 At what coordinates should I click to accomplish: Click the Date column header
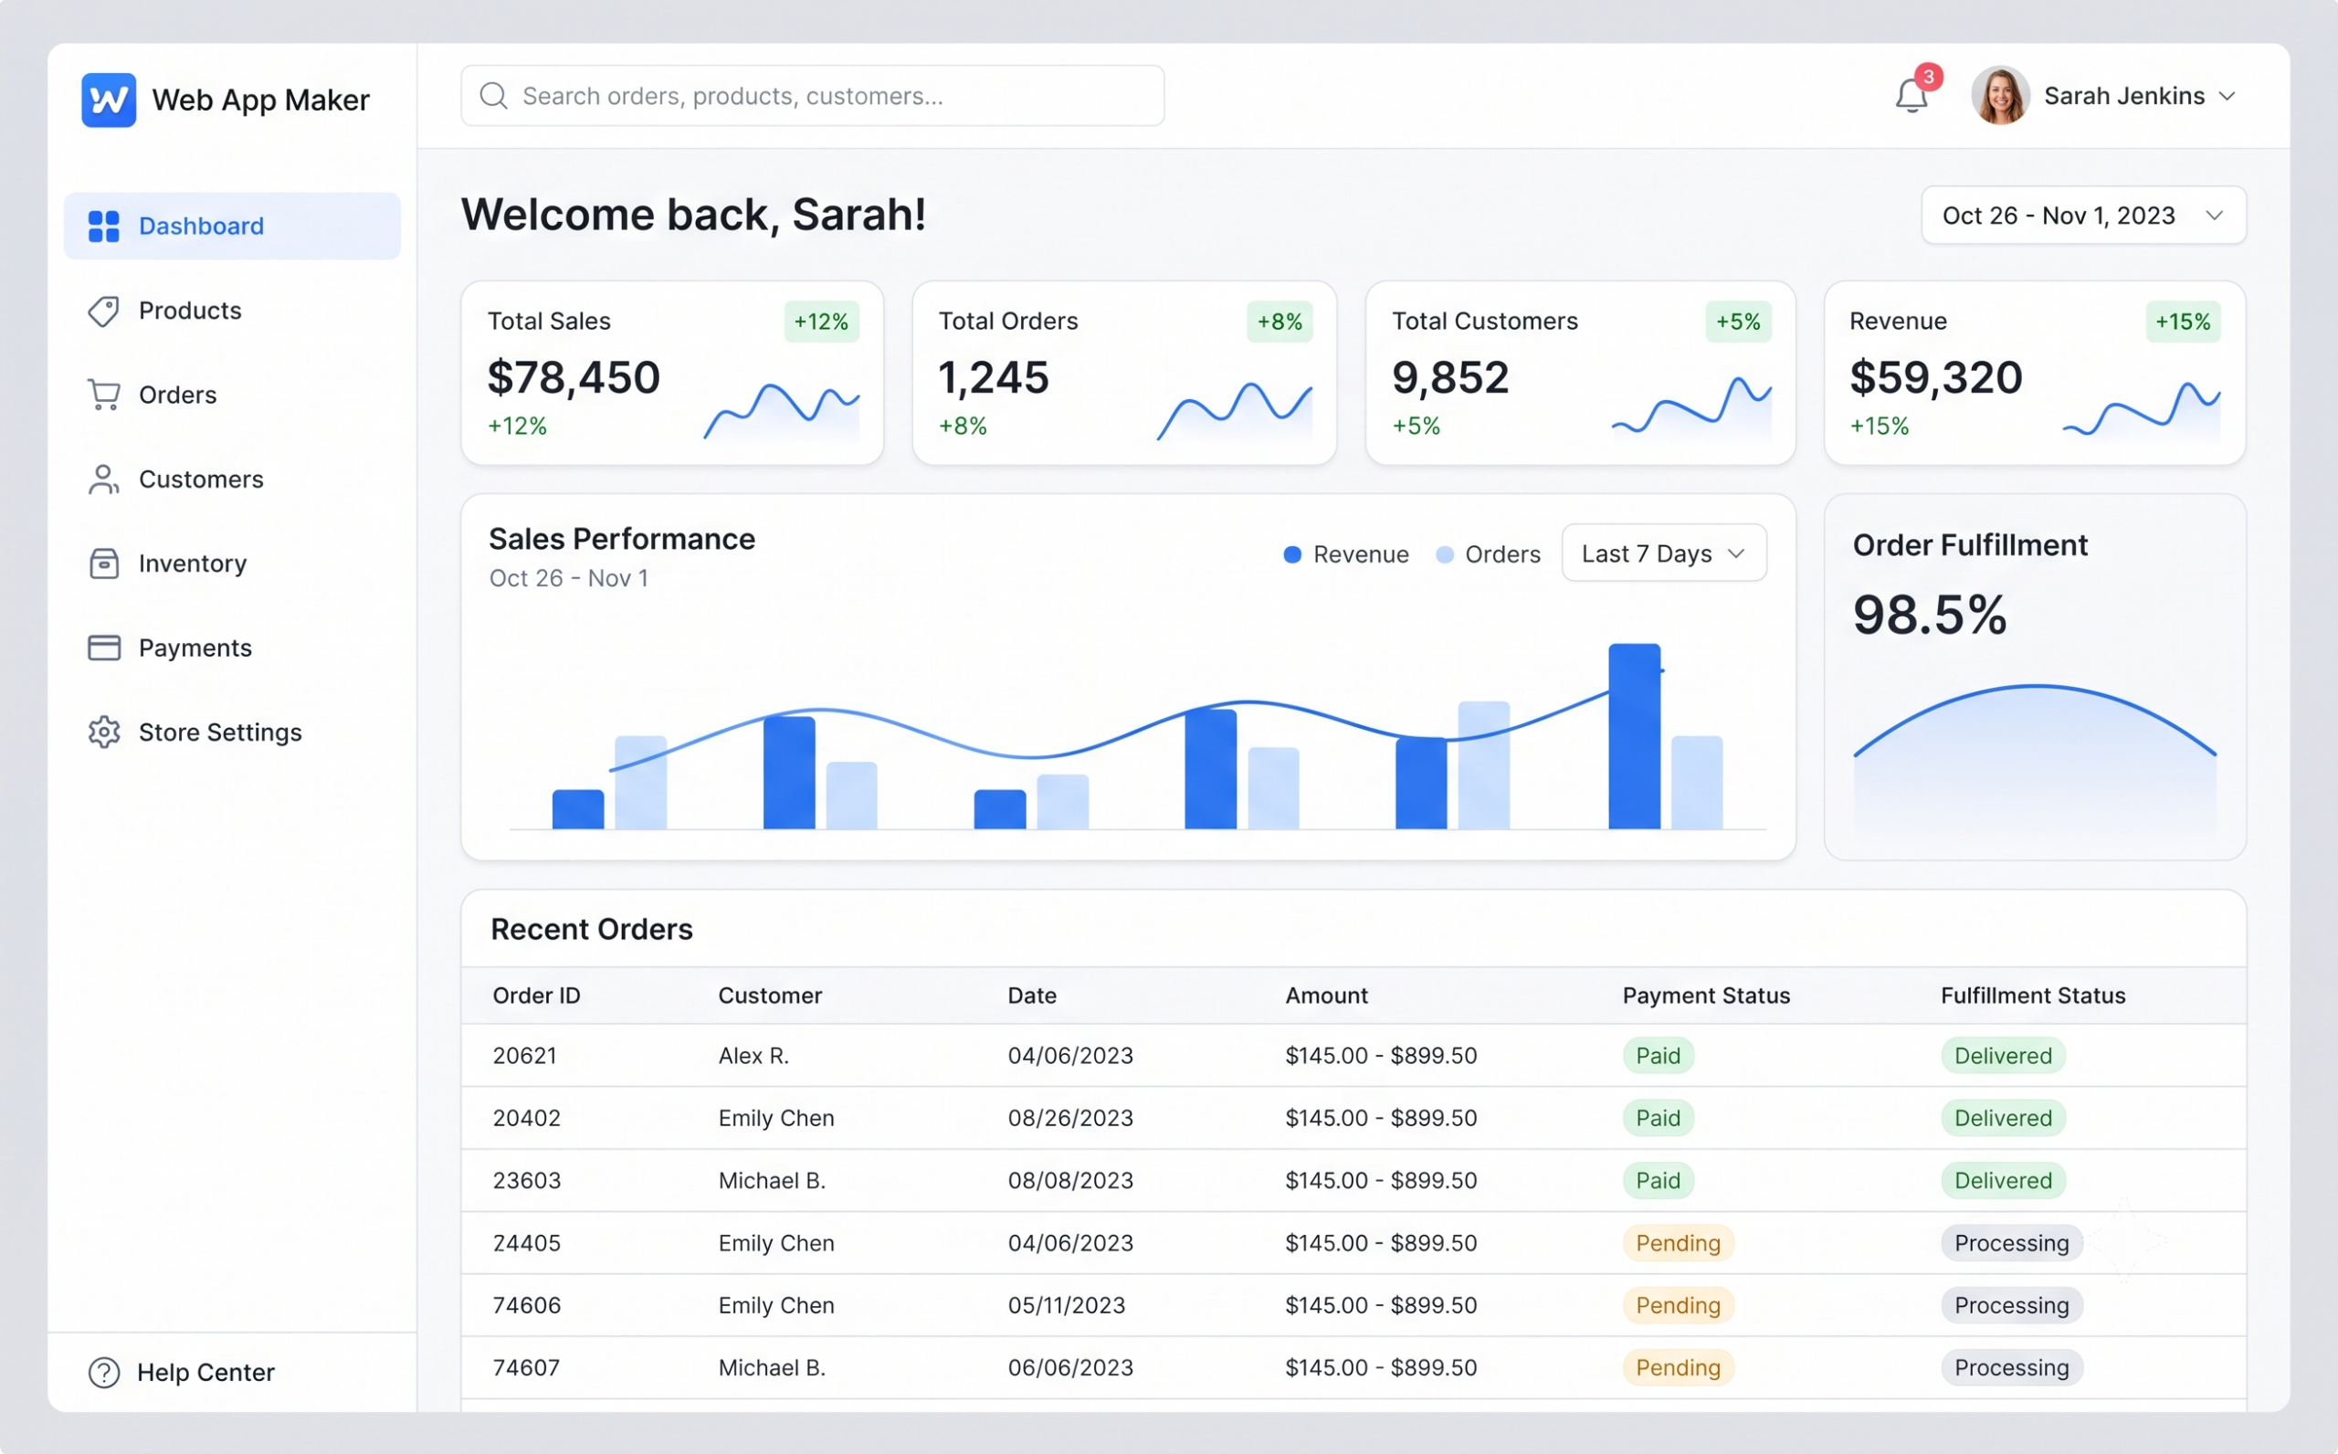pyautogui.click(x=1031, y=996)
